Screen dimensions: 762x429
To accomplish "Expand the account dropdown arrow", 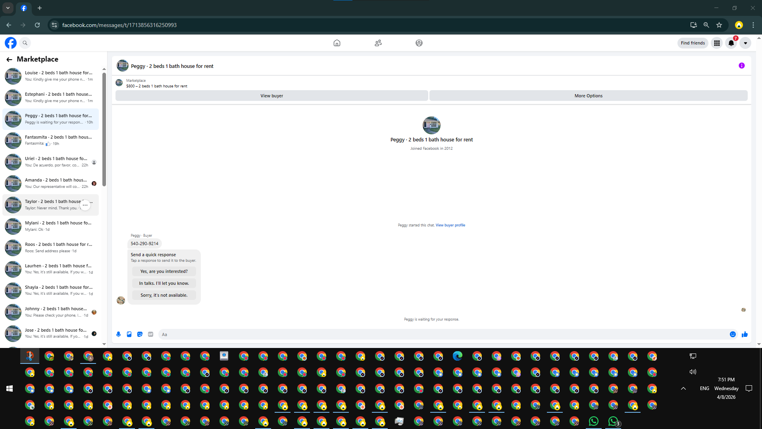I will [x=745, y=43].
